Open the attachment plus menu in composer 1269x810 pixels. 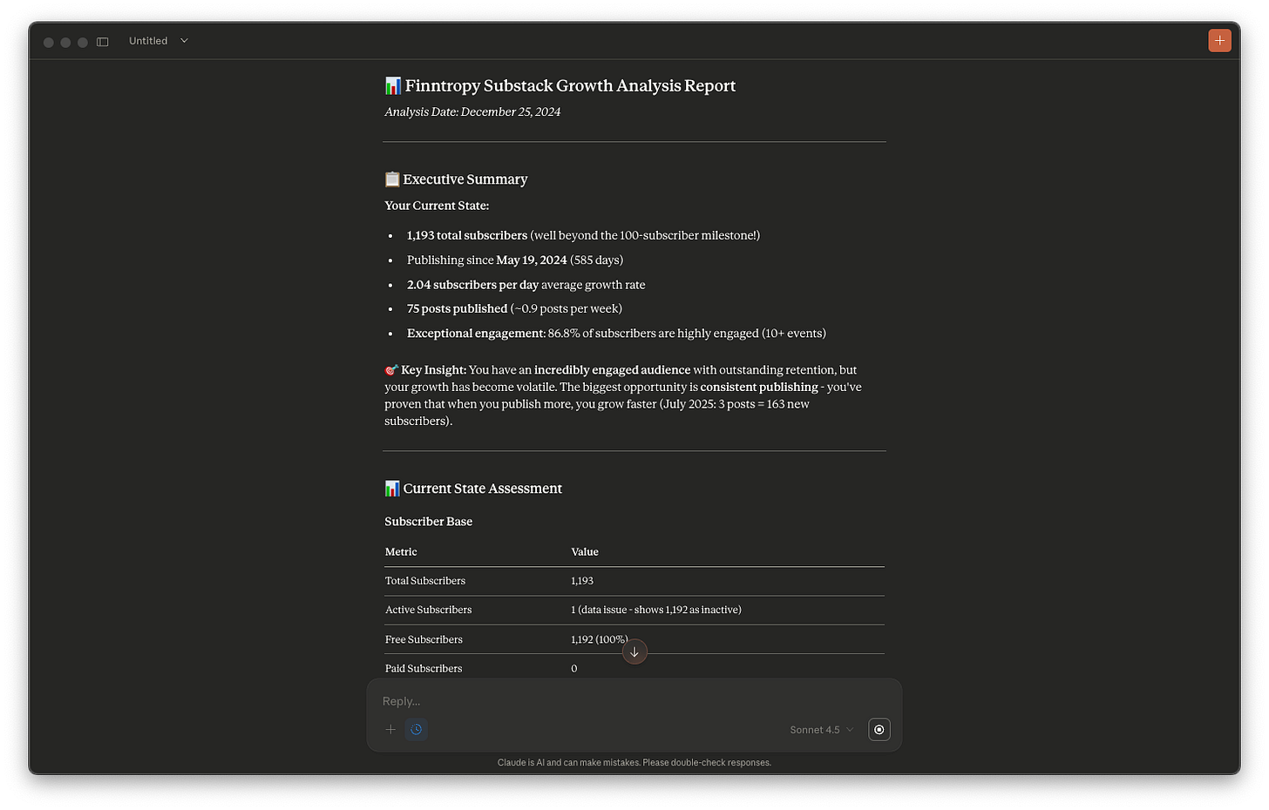(x=390, y=730)
